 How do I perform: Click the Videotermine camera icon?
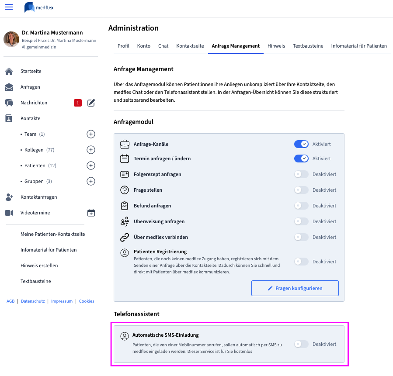point(9,213)
